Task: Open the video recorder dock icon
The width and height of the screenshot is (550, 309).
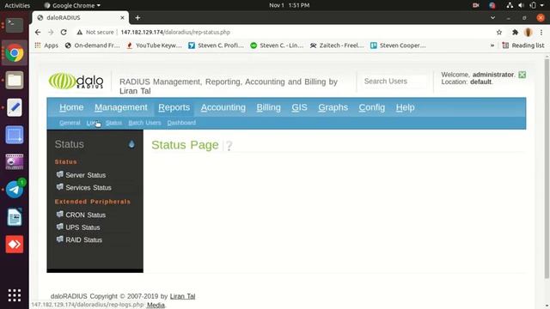Action: click(15, 162)
